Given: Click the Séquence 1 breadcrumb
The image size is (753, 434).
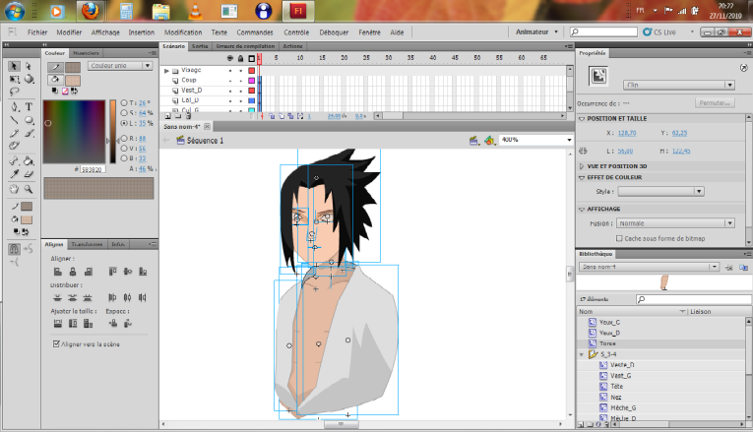Looking at the screenshot, I should click(205, 141).
